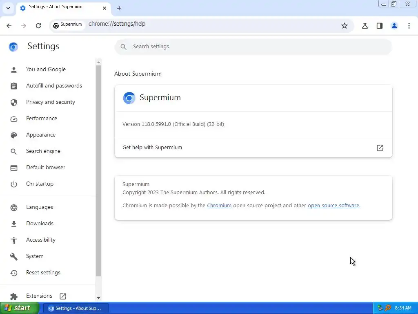418x314 pixels.
Task: Click the forward navigation arrow
Action: 24,26
